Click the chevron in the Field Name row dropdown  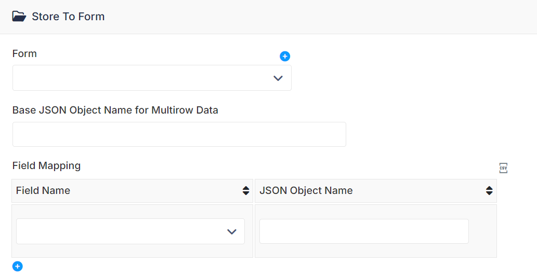pyautogui.click(x=232, y=232)
